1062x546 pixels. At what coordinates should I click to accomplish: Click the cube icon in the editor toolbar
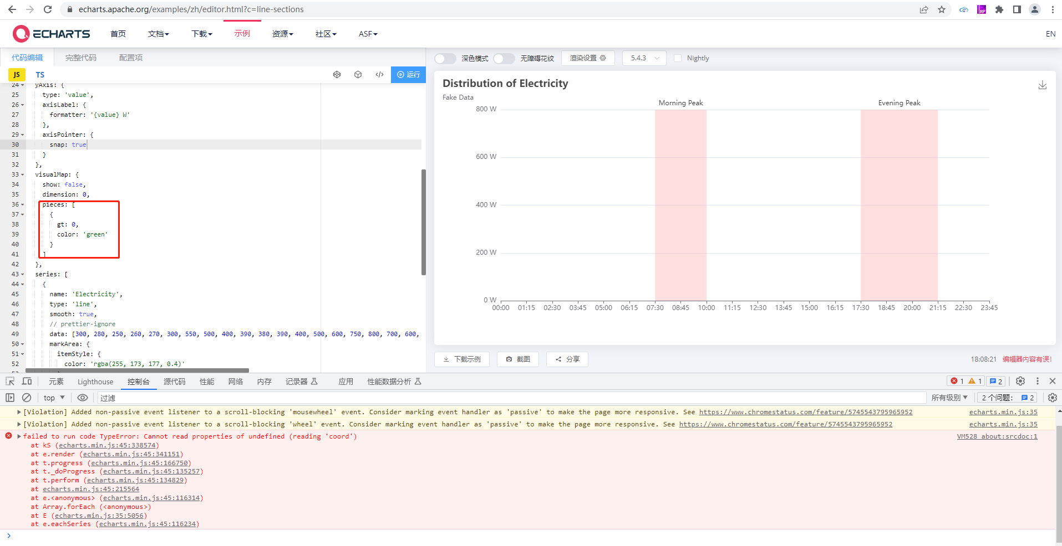358,74
